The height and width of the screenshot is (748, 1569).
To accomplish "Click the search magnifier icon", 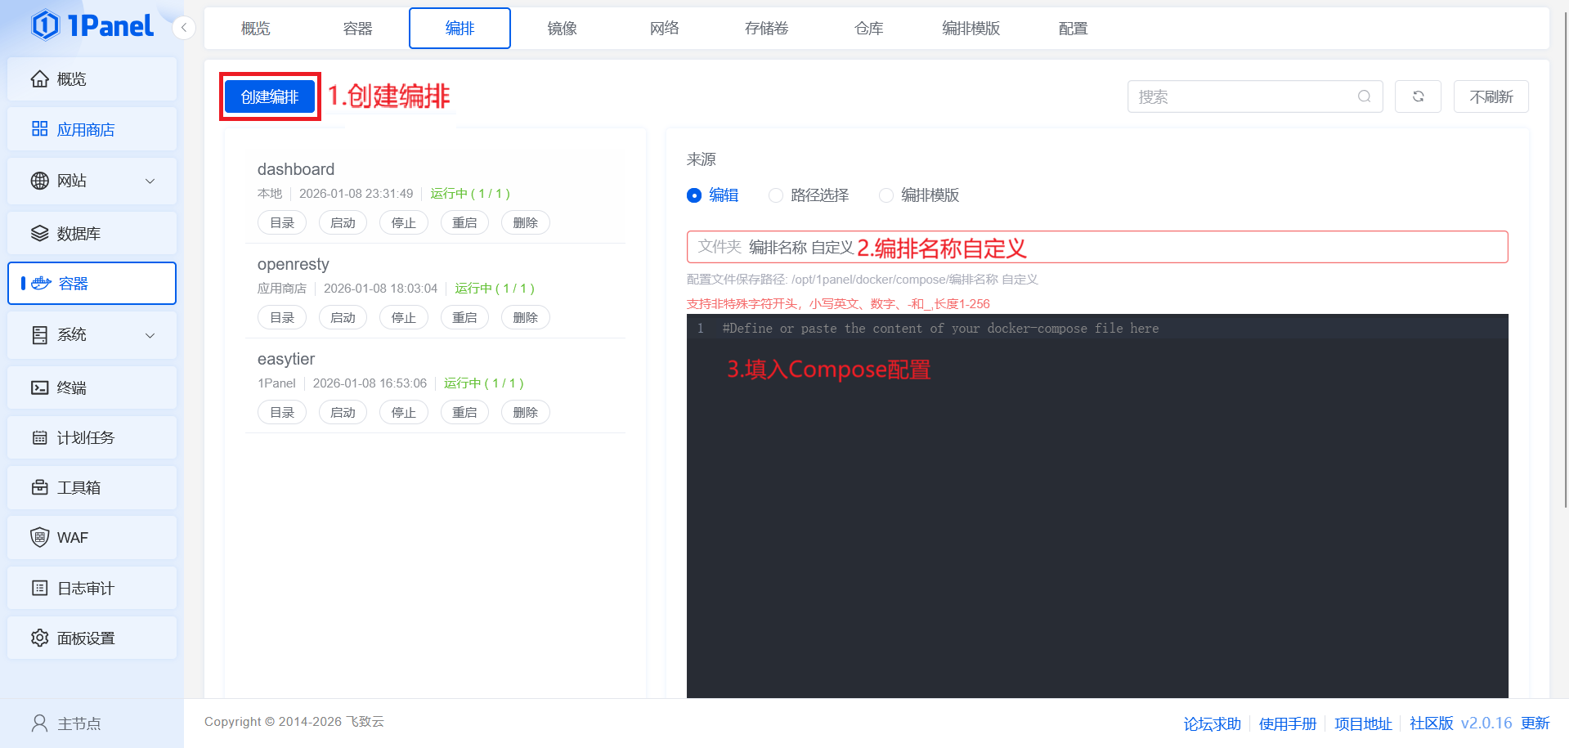I will pyautogui.click(x=1364, y=96).
